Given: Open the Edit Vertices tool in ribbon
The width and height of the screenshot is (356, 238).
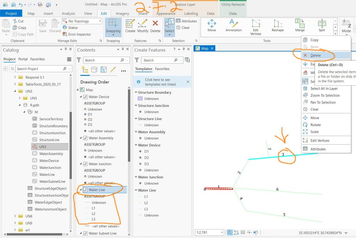Looking at the screenshot, I should [256, 27].
